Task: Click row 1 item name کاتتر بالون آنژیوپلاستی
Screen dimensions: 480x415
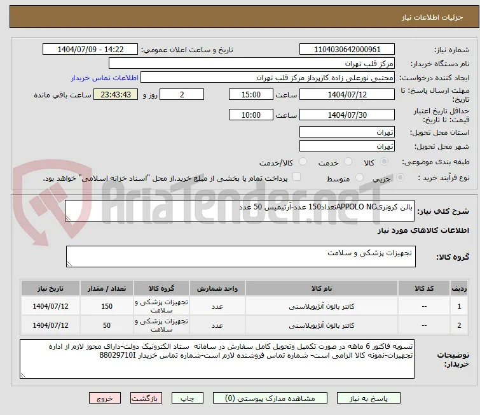Action: 322,306
